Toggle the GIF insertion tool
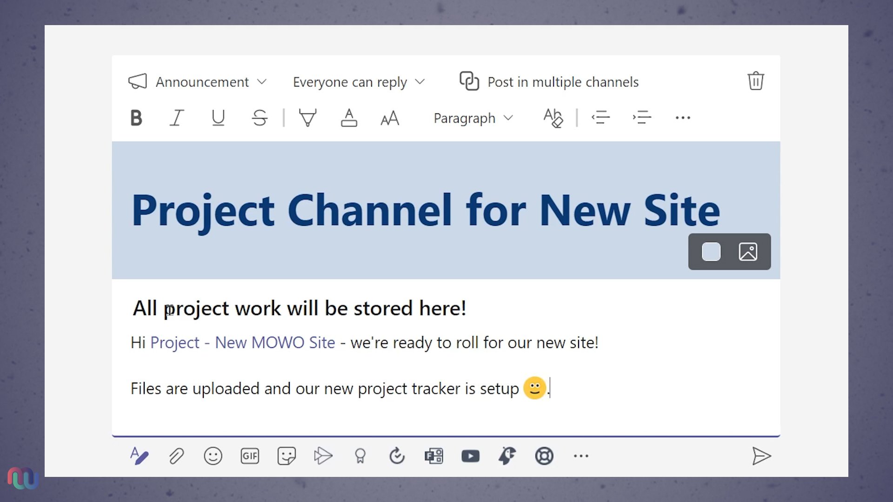893x502 pixels. [250, 456]
